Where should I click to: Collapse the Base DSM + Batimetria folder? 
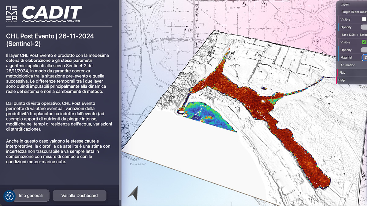point(354,35)
